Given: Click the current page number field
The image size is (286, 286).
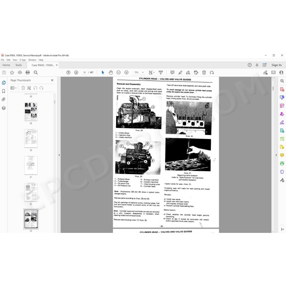Looking at the screenshot, I should pyautogui.click(x=85, y=72).
